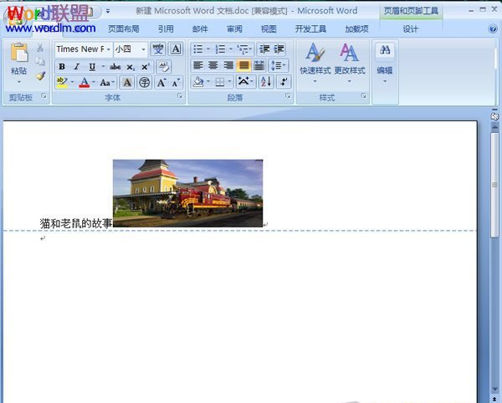This screenshot has width=502, height=403.
Task: Click the Paste clipboard icon
Action: 19,52
